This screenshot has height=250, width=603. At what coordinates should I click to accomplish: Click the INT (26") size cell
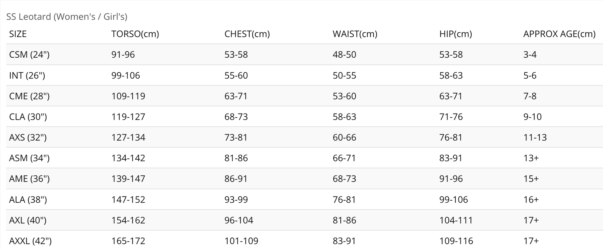coord(27,76)
